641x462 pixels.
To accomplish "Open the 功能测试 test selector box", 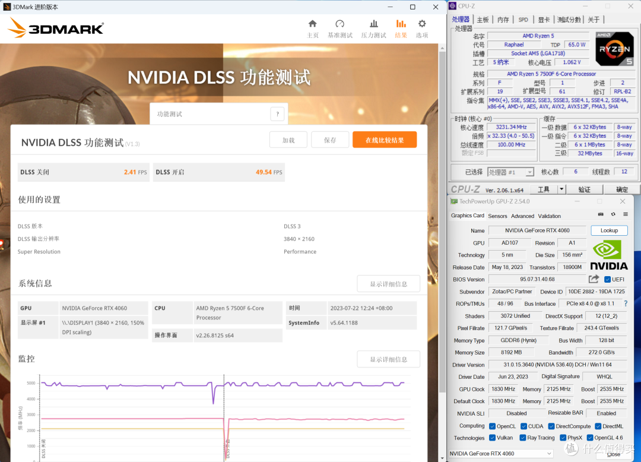I will pyautogui.click(x=218, y=114).
